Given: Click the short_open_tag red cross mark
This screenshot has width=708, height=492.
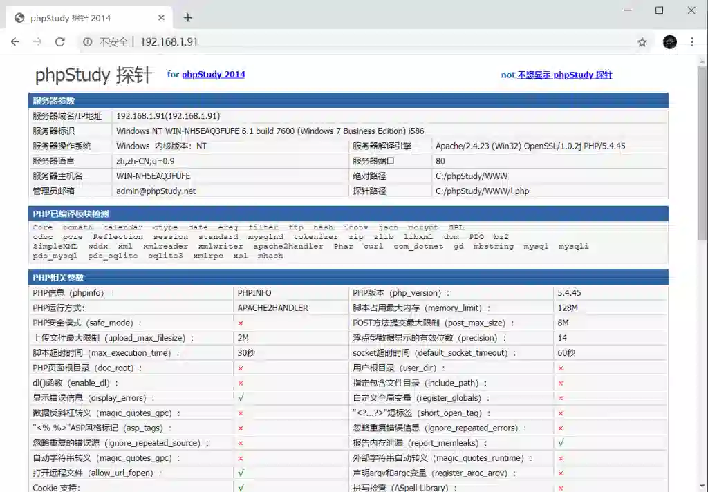Looking at the screenshot, I should tap(561, 413).
